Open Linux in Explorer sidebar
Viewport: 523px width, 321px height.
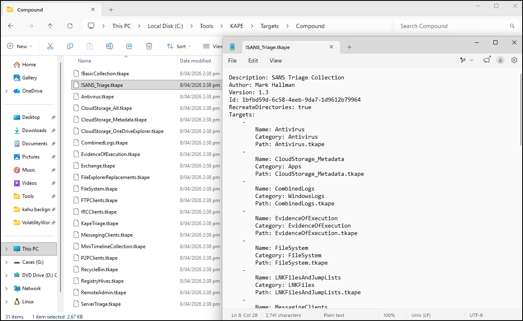point(28,302)
